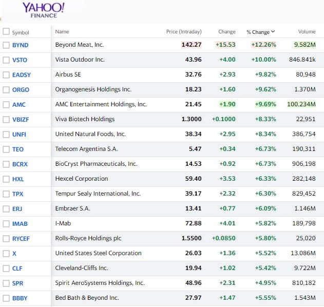324x307 pixels.
Task: Click the name AMC Entertainment Holdings, Inc.
Action: pyautogui.click(x=101, y=104)
